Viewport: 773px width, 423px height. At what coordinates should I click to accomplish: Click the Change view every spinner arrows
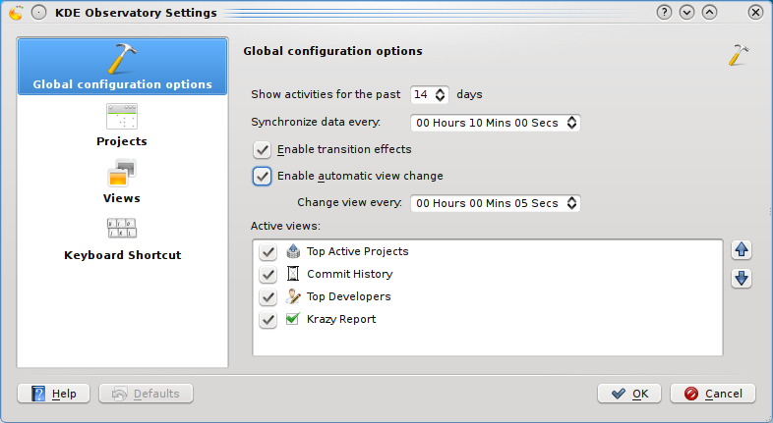(x=571, y=204)
